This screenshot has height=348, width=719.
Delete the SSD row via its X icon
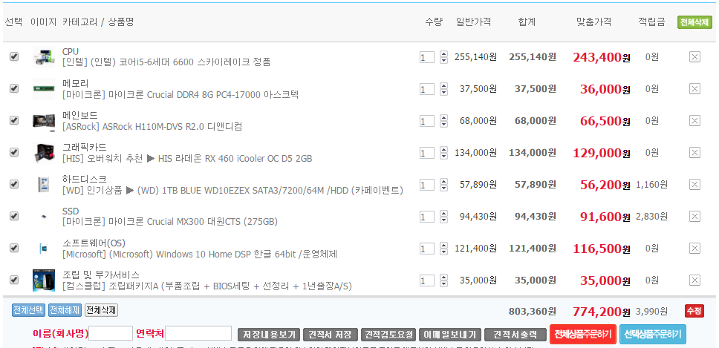[x=694, y=216]
